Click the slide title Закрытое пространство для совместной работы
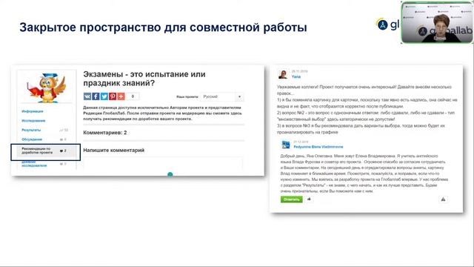 (x=163, y=27)
